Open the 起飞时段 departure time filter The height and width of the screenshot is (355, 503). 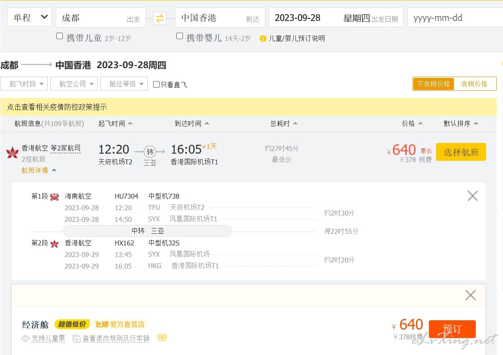[x=24, y=84]
